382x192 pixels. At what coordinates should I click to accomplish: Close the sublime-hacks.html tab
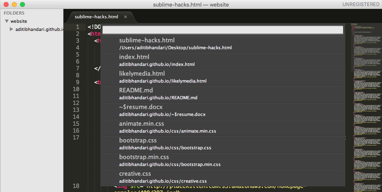(x=125, y=17)
